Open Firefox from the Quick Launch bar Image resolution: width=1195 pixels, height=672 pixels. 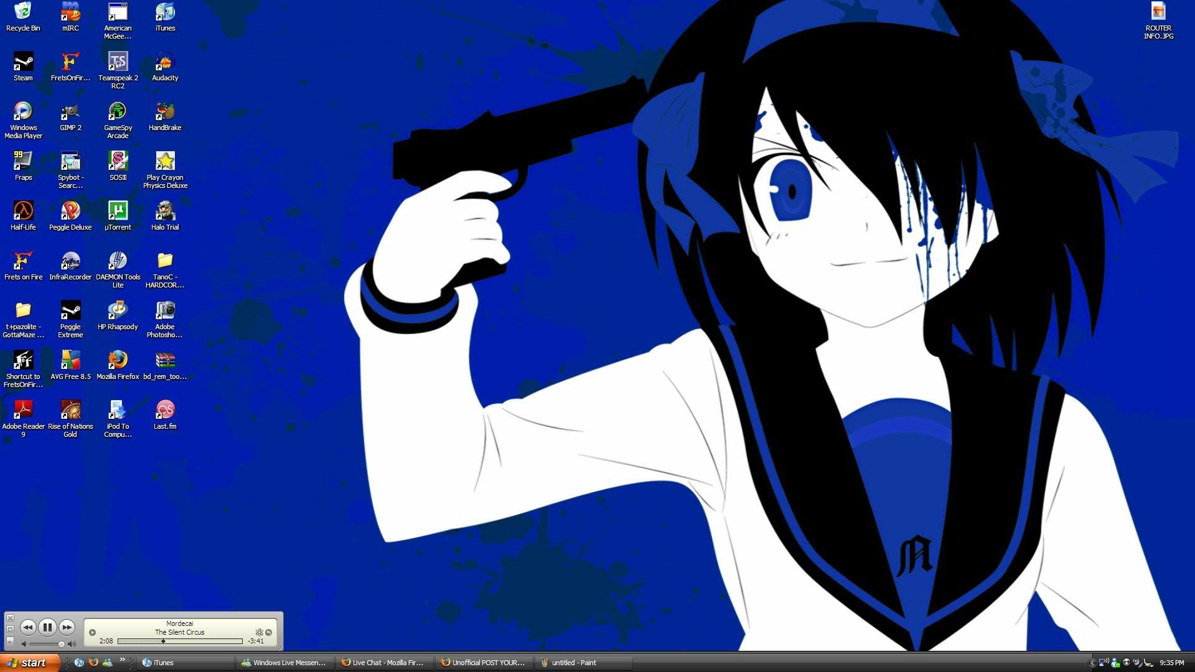pos(93,663)
